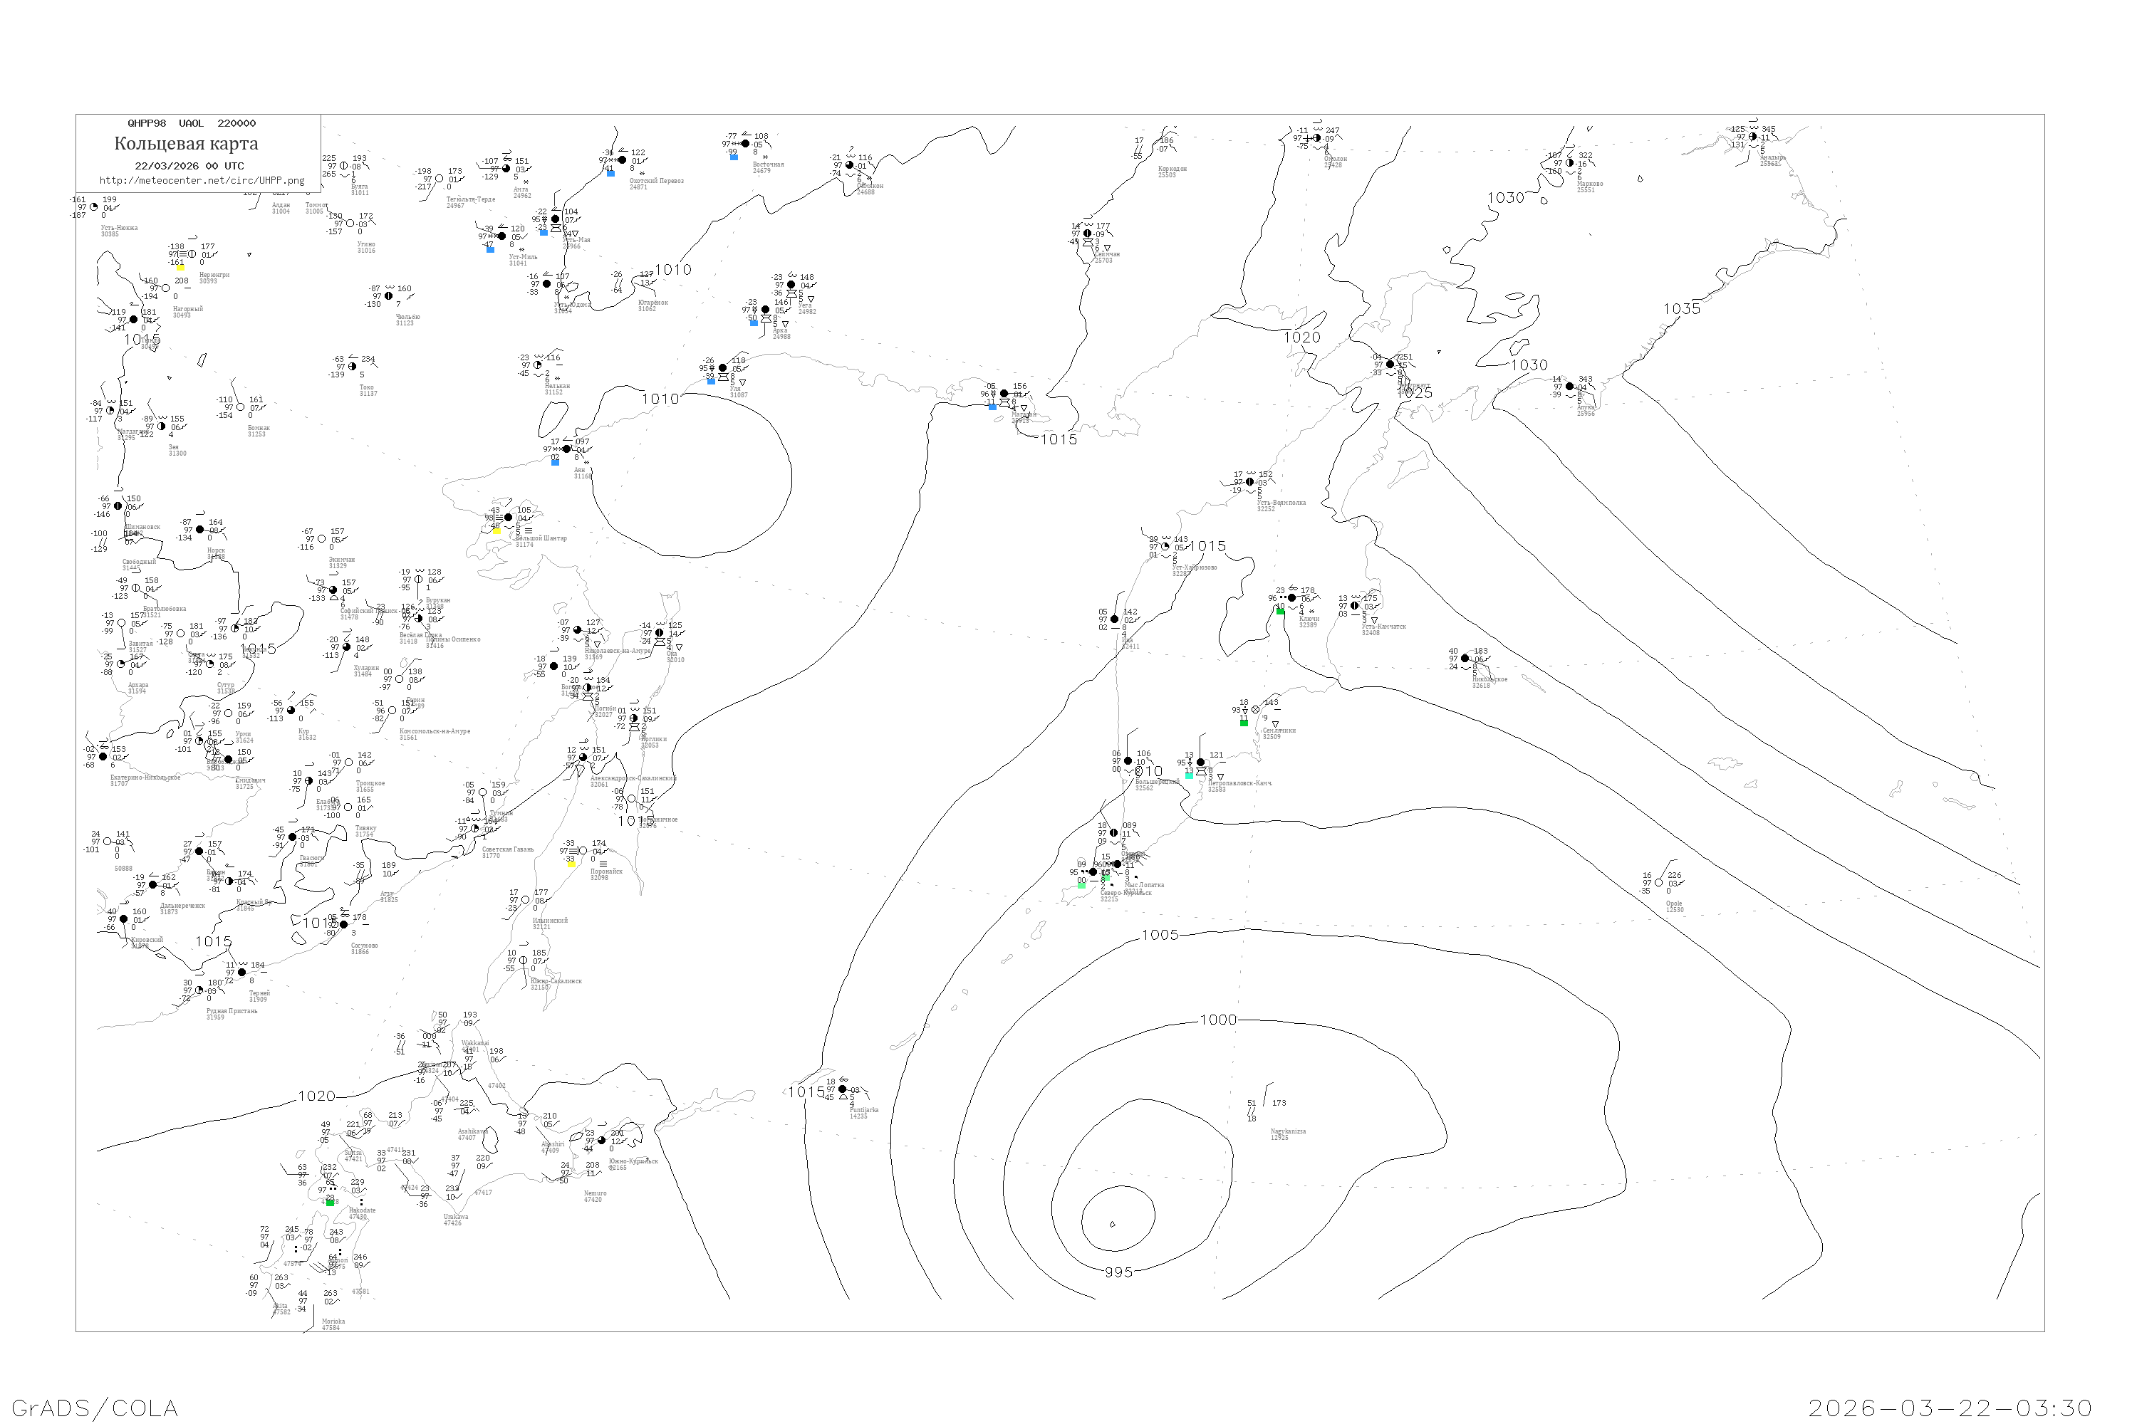Click the open station circle at Opole
This screenshot has height=1424, width=2137.
(1658, 882)
